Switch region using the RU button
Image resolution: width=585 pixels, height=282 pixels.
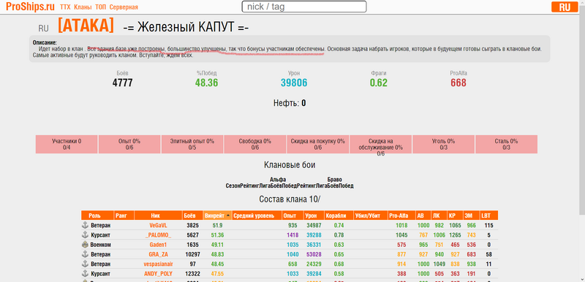565,7
